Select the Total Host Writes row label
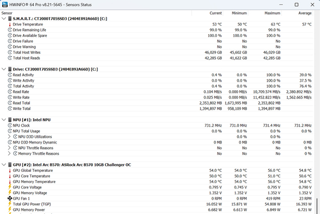The image size is (320, 214). click(27, 52)
